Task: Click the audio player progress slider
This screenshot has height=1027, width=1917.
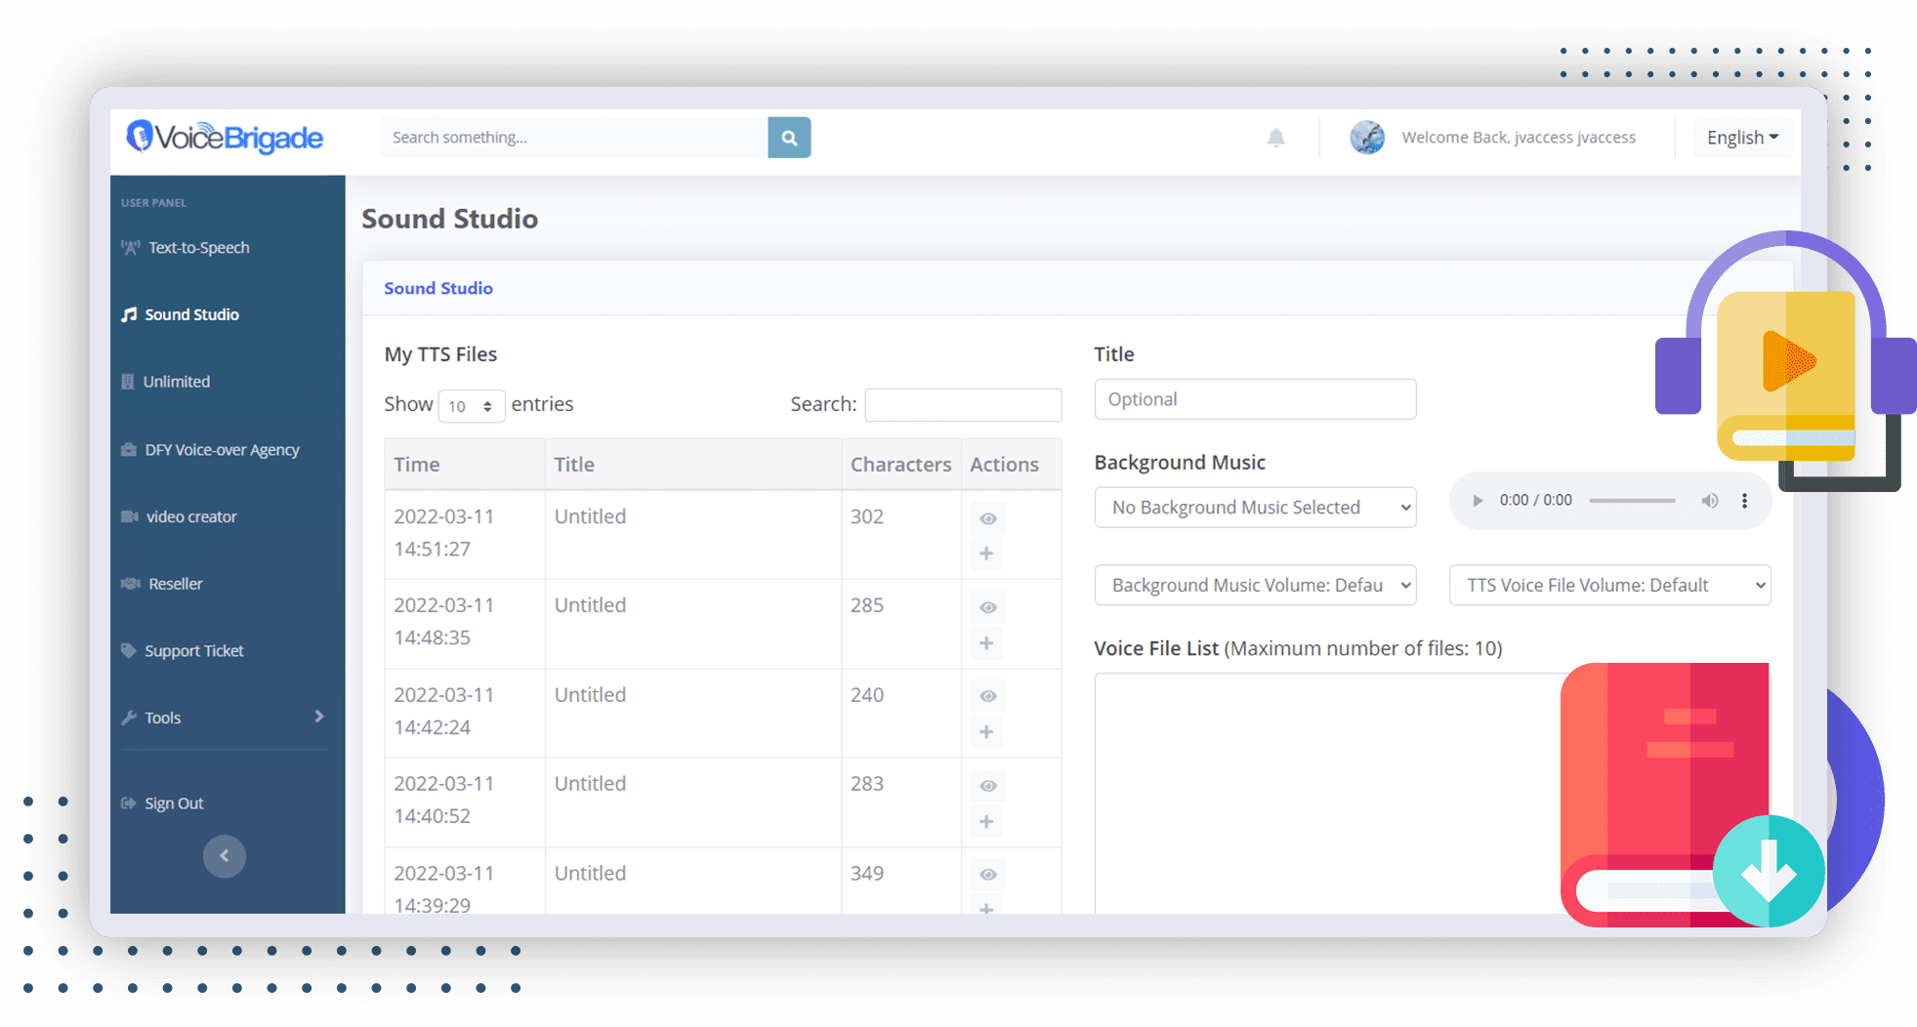Action: pos(1632,501)
